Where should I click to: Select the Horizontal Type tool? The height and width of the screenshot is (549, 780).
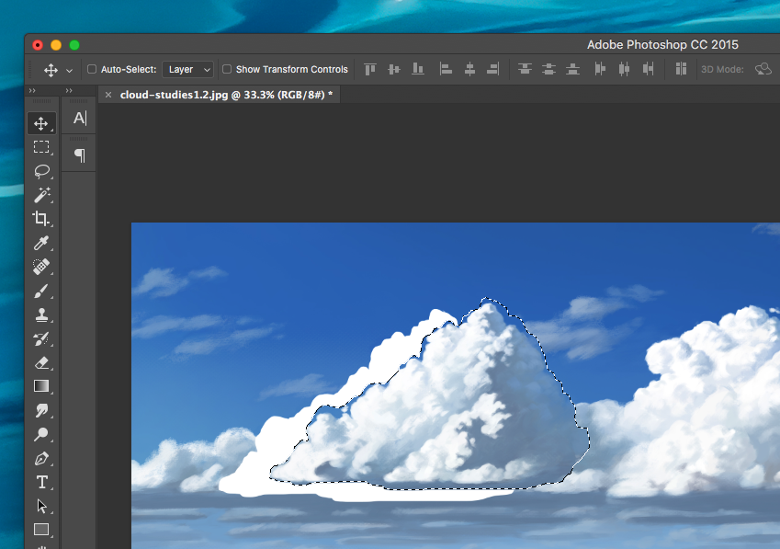pyautogui.click(x=41, y=482)
